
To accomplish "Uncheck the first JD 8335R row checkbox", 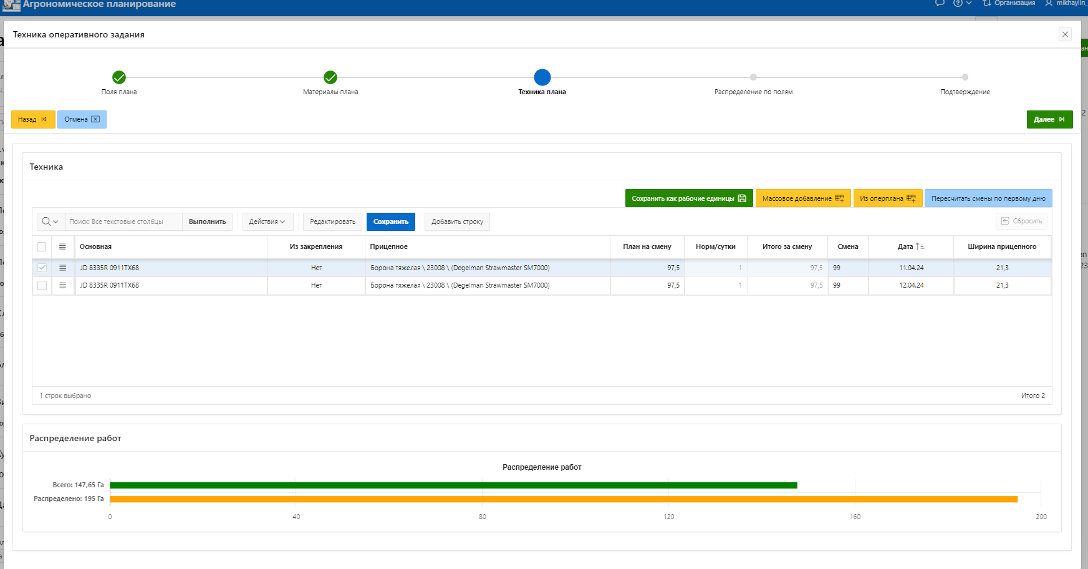I will (x=42, y=268).
